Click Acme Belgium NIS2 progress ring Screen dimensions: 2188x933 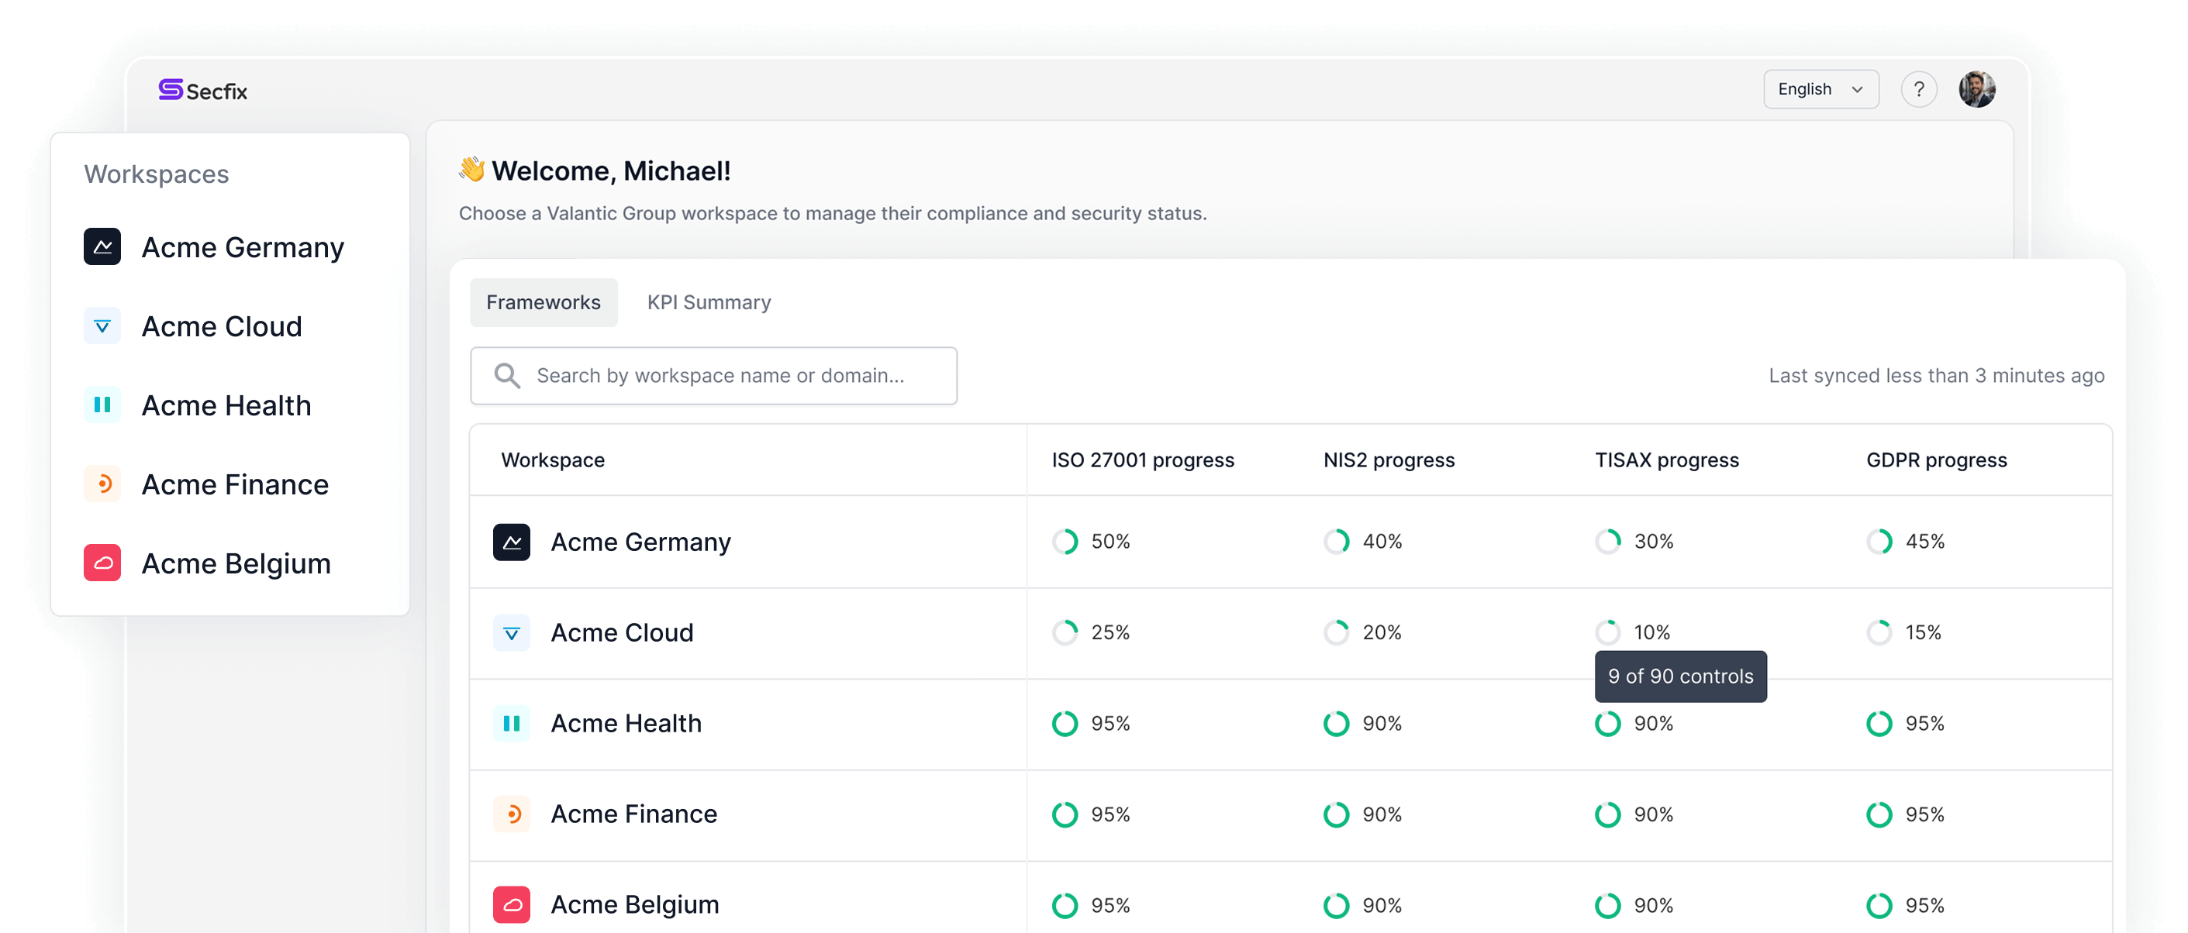(x=1337, y=906)
